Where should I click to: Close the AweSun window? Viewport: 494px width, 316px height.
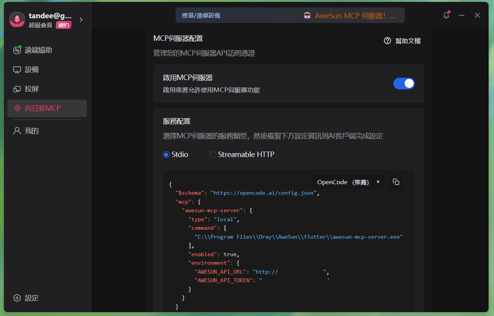pyautogui.click(x=477, y=15)
